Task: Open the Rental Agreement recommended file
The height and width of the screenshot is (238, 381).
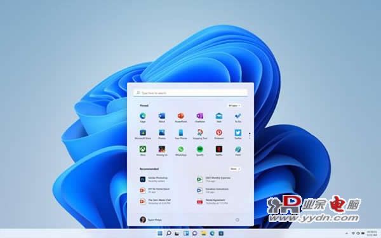Action: point(212,201)
